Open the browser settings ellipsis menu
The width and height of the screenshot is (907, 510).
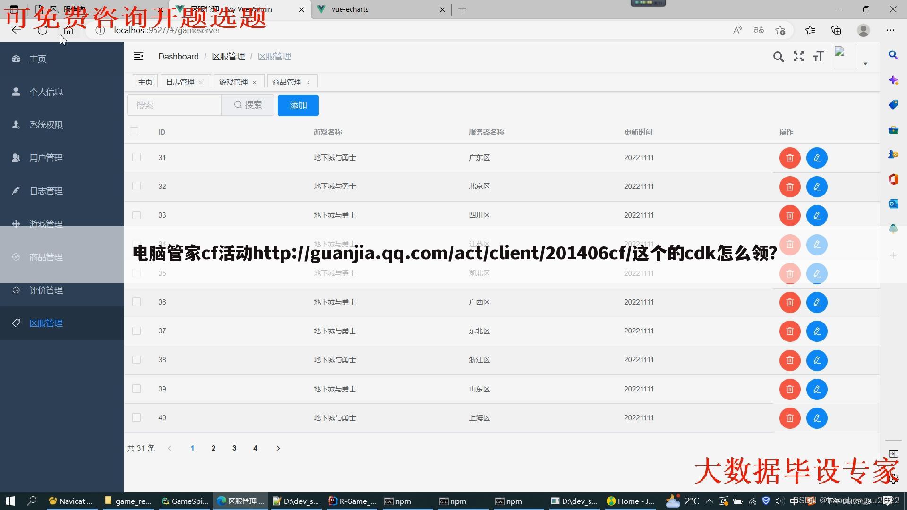(890, 30)
